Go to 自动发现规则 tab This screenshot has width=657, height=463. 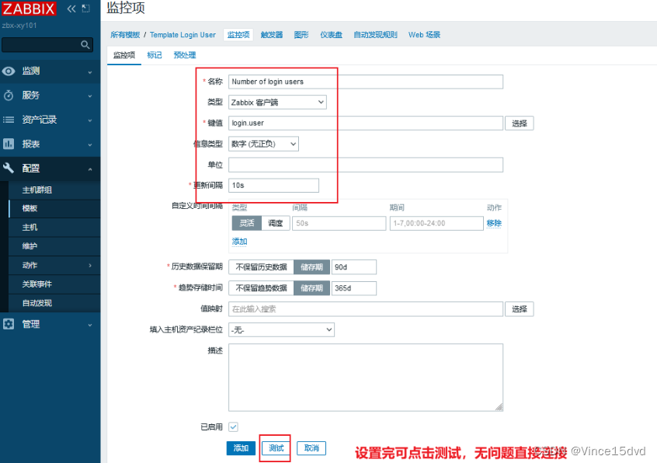click(375, 35)
